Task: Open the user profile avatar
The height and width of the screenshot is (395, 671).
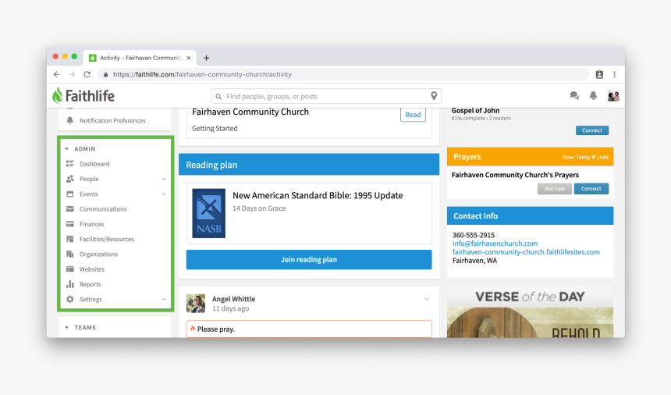Action: pos(613,96)
